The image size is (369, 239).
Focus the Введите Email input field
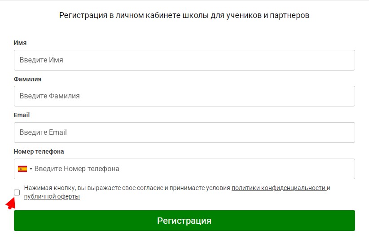coord(184,133)
